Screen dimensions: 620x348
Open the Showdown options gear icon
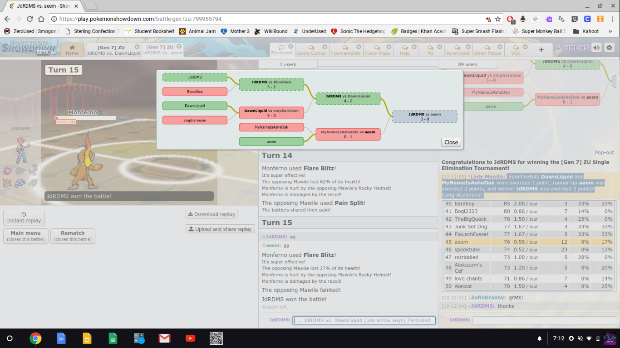pyautogui.click(x=609, y=48)
